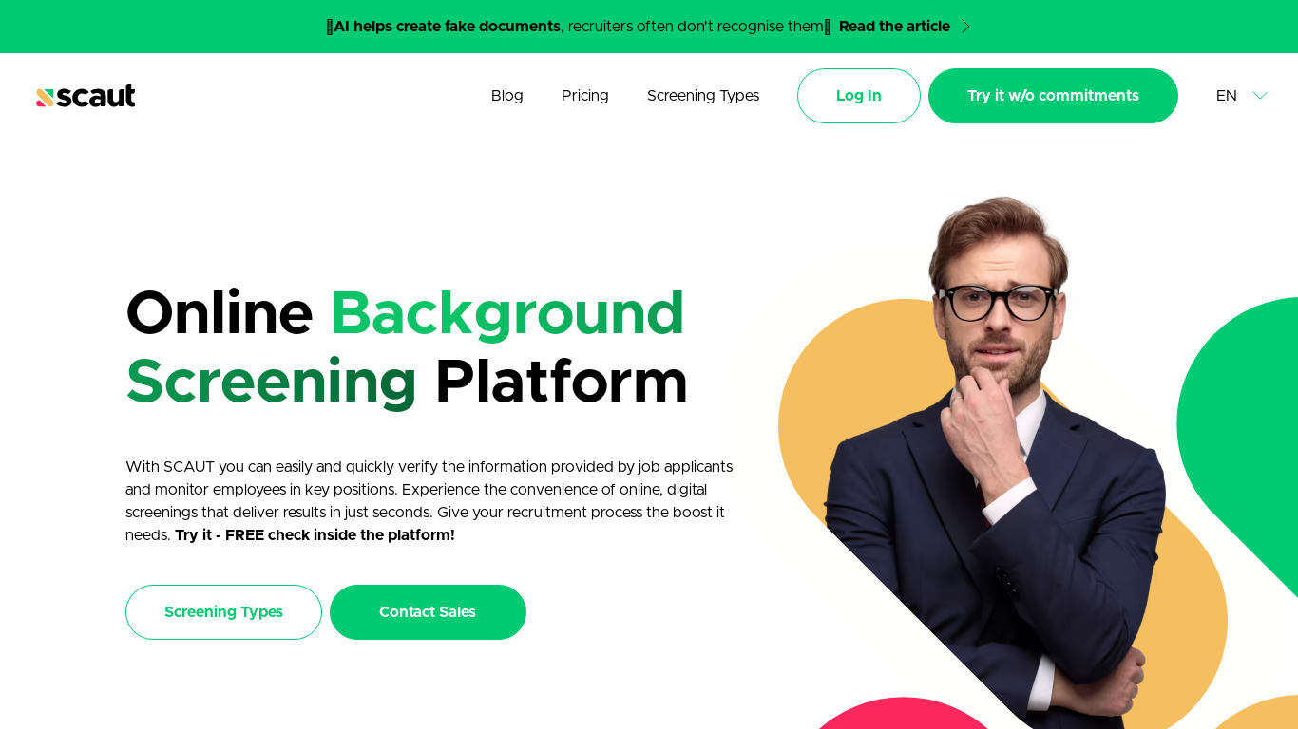Select Screening Types in the top navigation
The width and height of the screenshot is (1298, 729).
tap(703, 96)
